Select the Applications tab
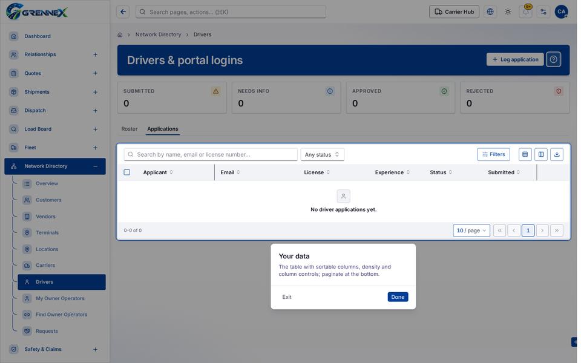Screen dimensions: 581x363 [x=163, y=129]
